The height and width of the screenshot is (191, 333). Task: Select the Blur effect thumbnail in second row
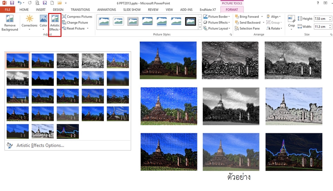coord(118,78)
